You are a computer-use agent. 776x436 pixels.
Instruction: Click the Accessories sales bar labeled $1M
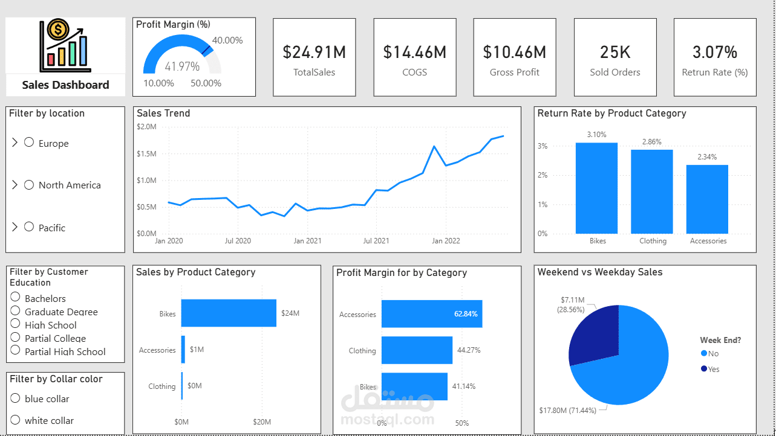[183, 350]
